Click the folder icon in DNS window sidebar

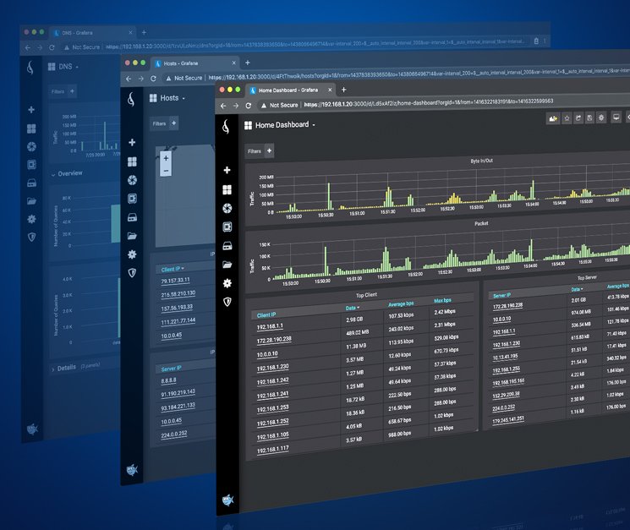[x=31, y=201]
